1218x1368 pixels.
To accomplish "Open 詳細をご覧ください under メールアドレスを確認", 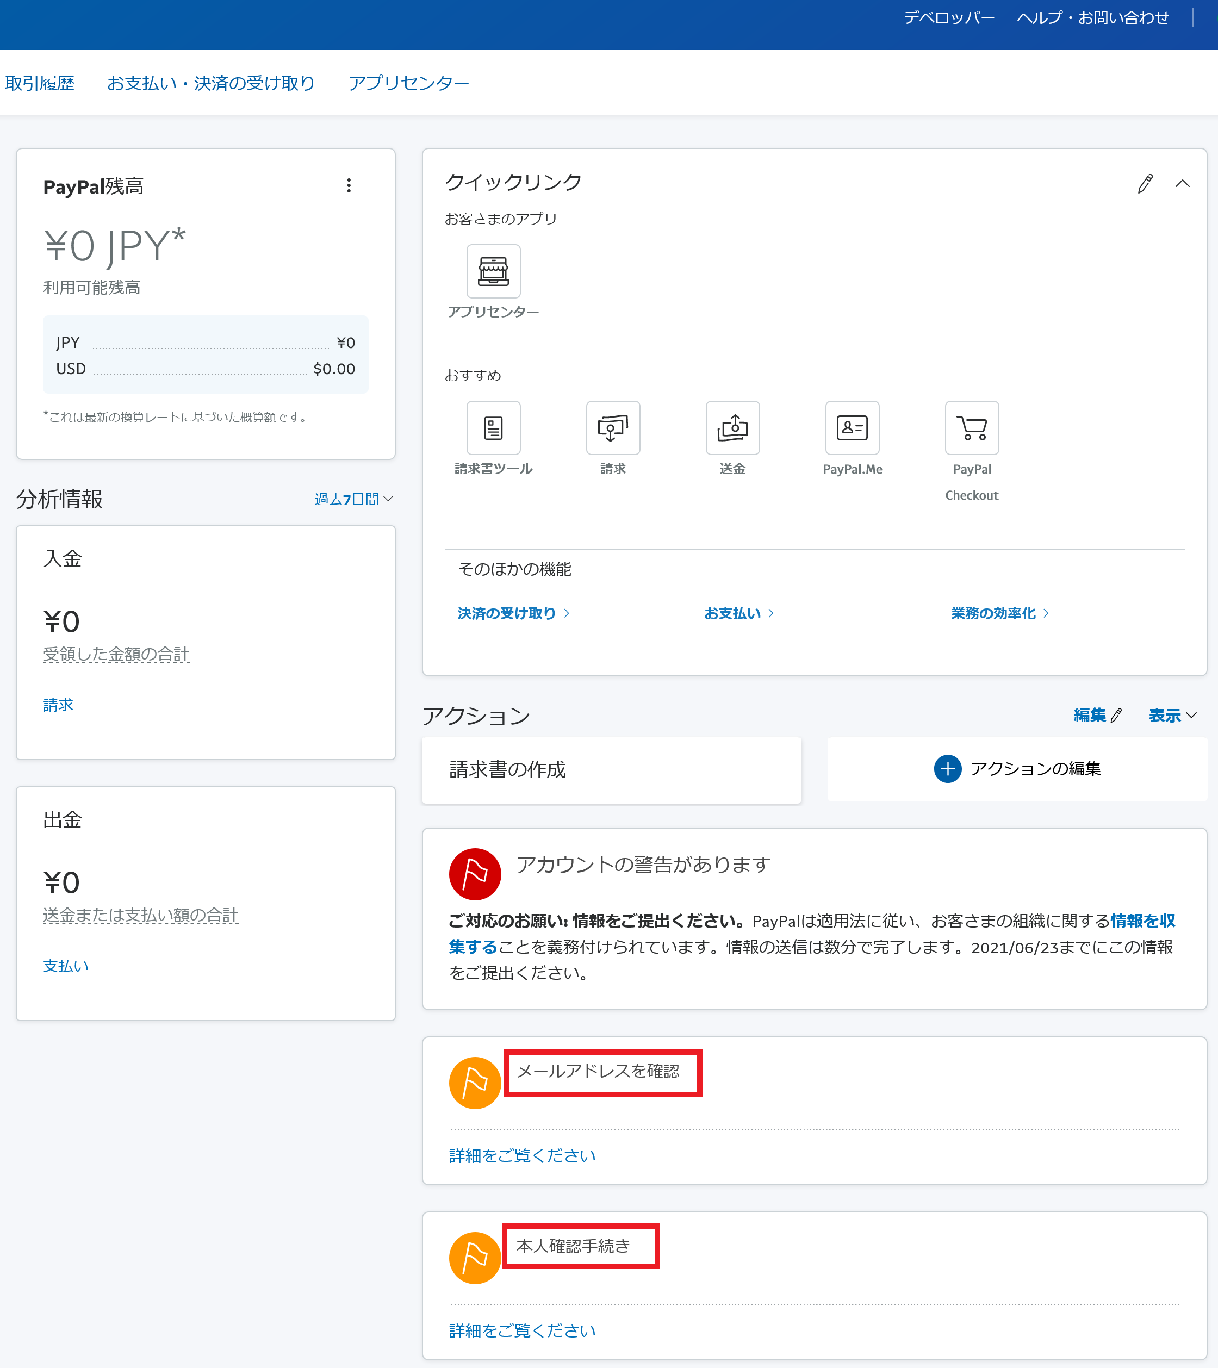I will click(521, 1154).
